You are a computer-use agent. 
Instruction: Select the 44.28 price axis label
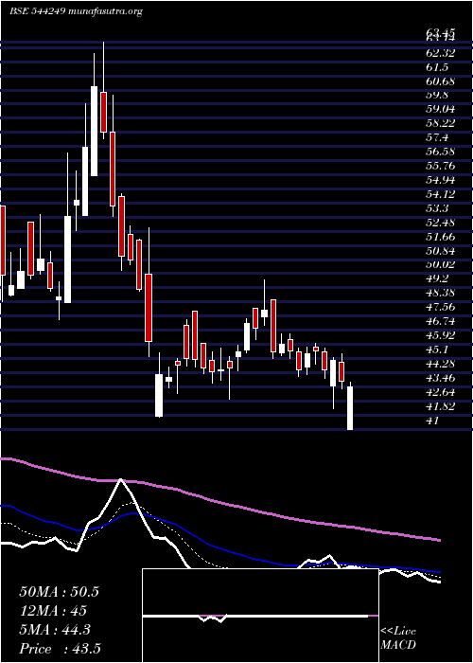point(441,364)
